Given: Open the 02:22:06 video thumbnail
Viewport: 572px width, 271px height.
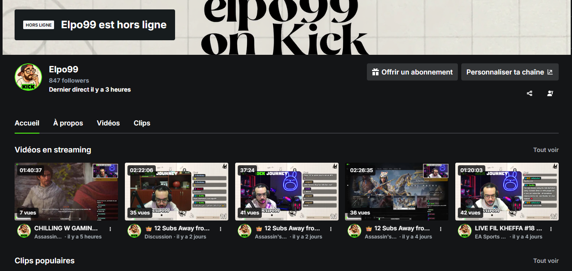Looking at the screenshot, I should coord(176,191).
